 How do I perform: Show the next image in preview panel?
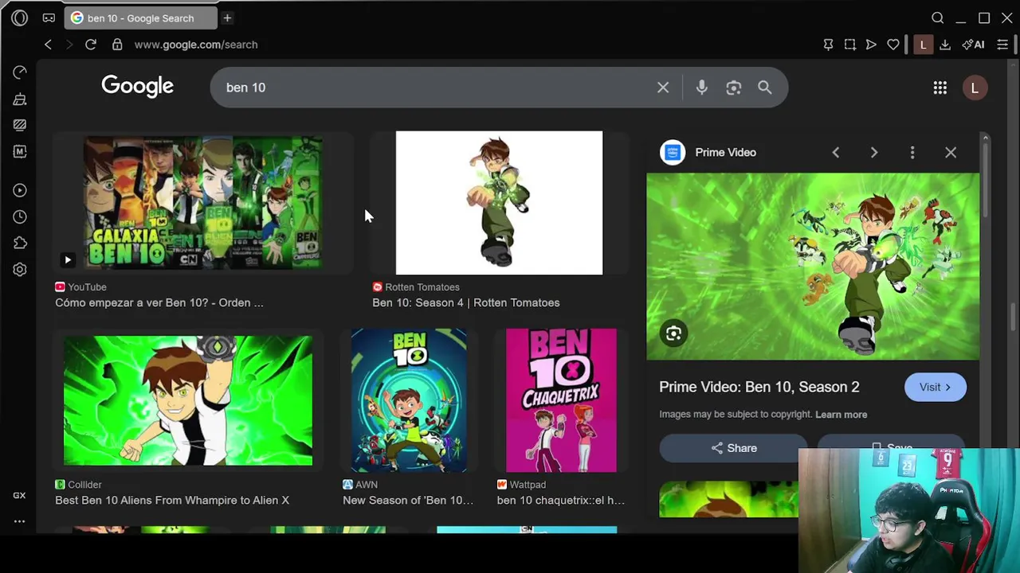click(874, 152)
